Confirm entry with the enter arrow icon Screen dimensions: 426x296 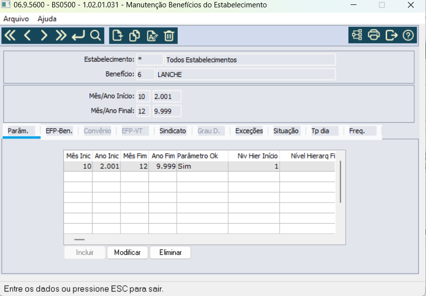(78, 35)
